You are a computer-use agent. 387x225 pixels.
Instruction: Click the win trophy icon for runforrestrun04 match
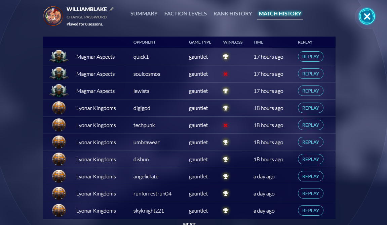[226, 193]
